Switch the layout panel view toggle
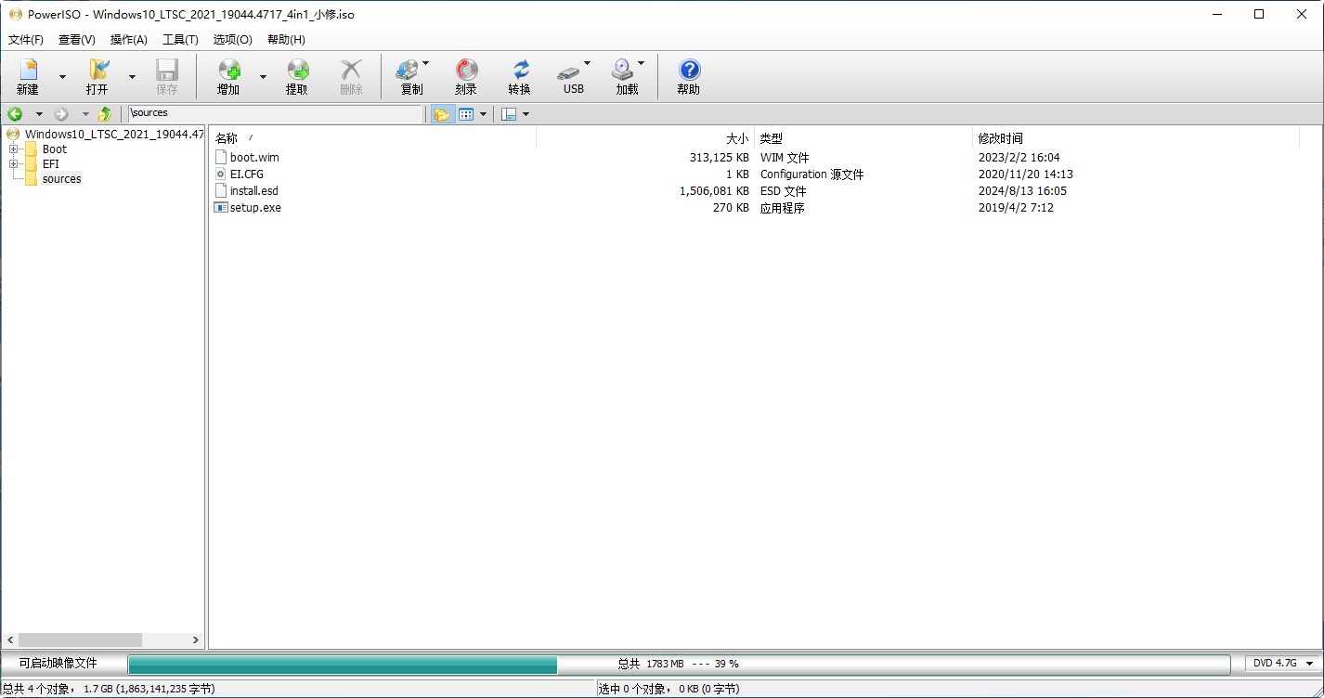Viewport: 1324px width, 698px height. click(512, 113)
